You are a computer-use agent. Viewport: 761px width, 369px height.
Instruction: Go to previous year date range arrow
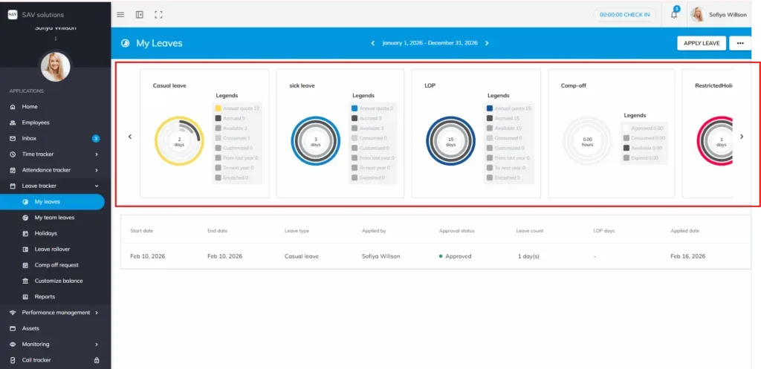[373, 43]
